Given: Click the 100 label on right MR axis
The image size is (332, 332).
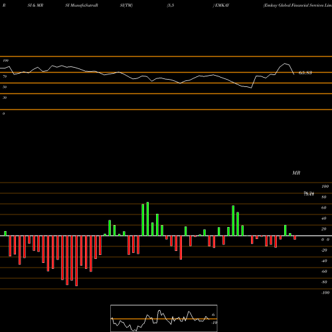Looking at the screenshot, I should [x=325, y=187].
